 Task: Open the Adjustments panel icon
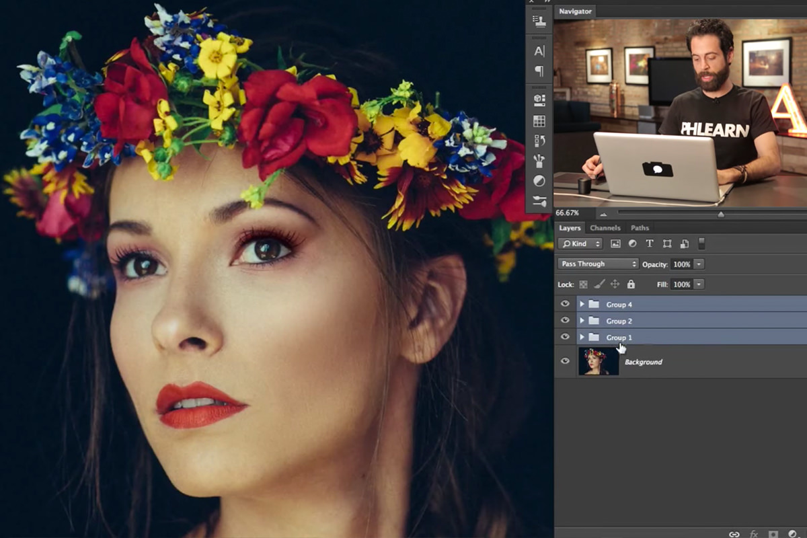click(x=538, y=182)
